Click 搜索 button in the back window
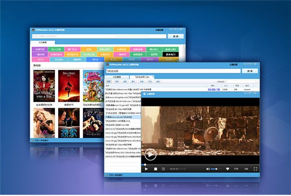Image resolution: width=291 pixels, height=196 pixels. pyautogui.click(x=176, y=36)
